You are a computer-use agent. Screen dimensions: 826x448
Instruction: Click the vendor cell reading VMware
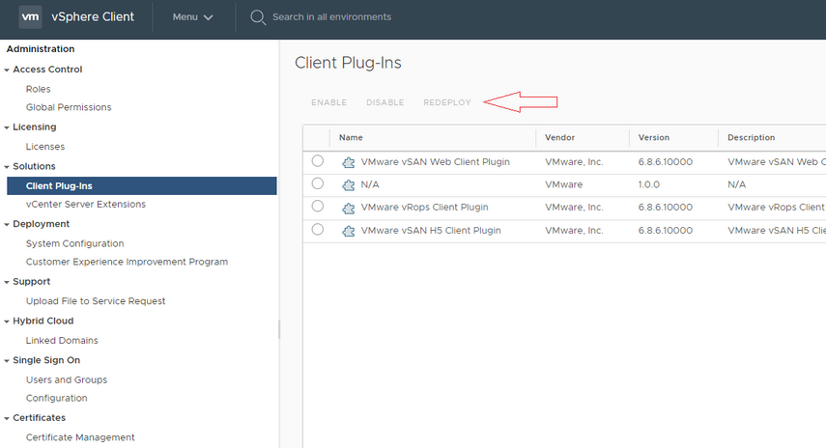pyautogui.click(x=563, y=184)
